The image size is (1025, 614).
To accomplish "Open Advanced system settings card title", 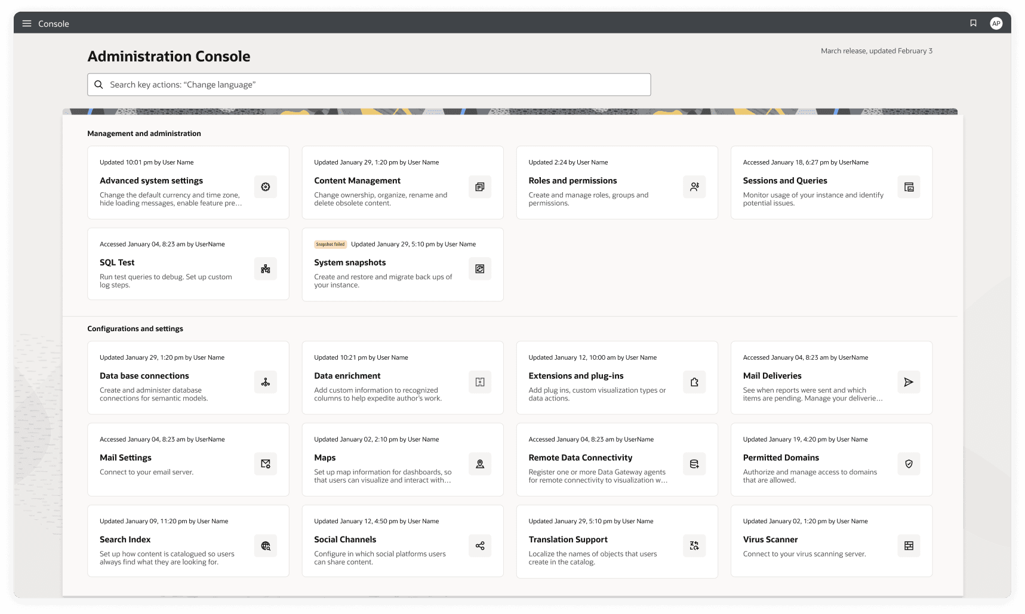I will [x=151, y=181].
